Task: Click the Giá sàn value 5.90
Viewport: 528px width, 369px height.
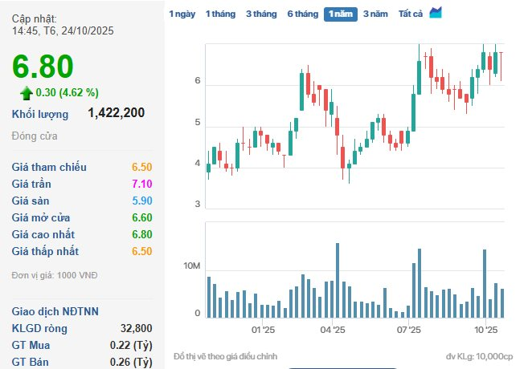Action: (x=142, y=201)
